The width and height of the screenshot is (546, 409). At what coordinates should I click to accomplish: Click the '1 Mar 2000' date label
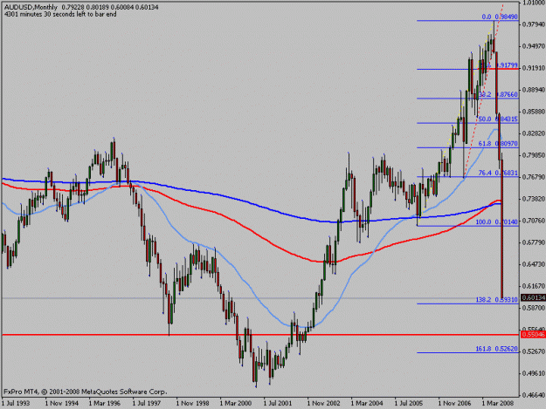tap(236, 404)
